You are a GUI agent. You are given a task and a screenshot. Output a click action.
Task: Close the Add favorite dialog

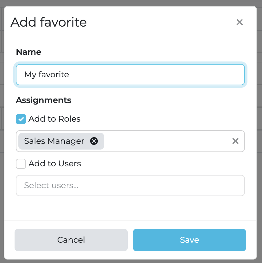coord(240,22)
